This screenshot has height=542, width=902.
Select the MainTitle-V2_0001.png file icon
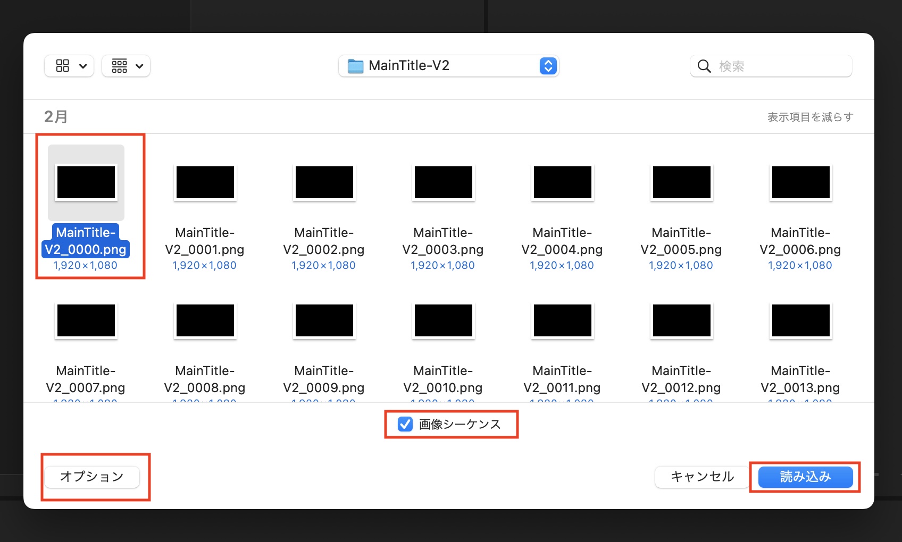205,182
